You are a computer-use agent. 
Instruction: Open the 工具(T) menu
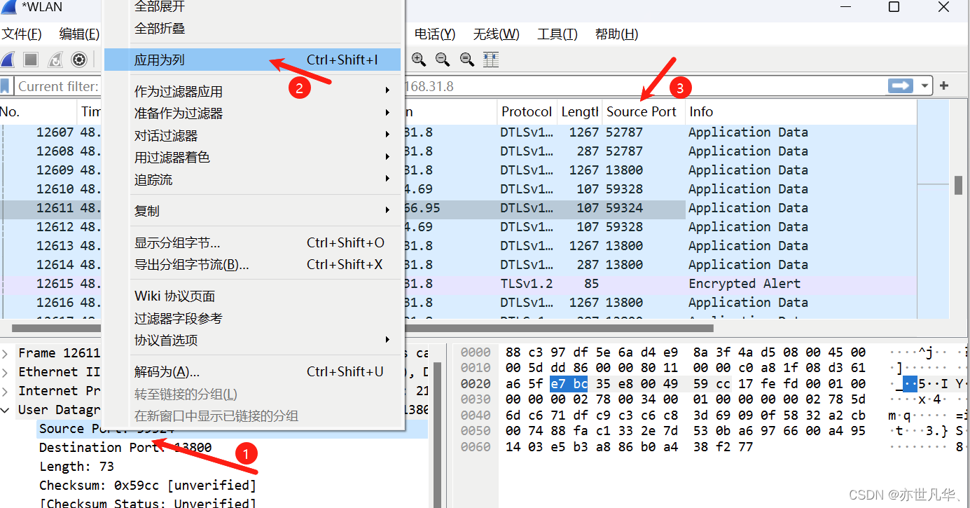coord(557,34)
